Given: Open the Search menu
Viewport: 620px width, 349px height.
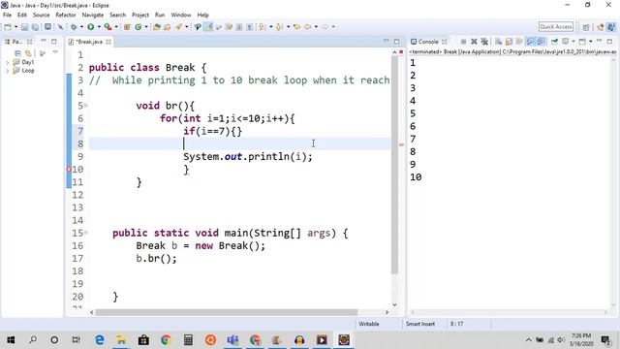Looking at the screenshot, I should (x=117, y=16).
